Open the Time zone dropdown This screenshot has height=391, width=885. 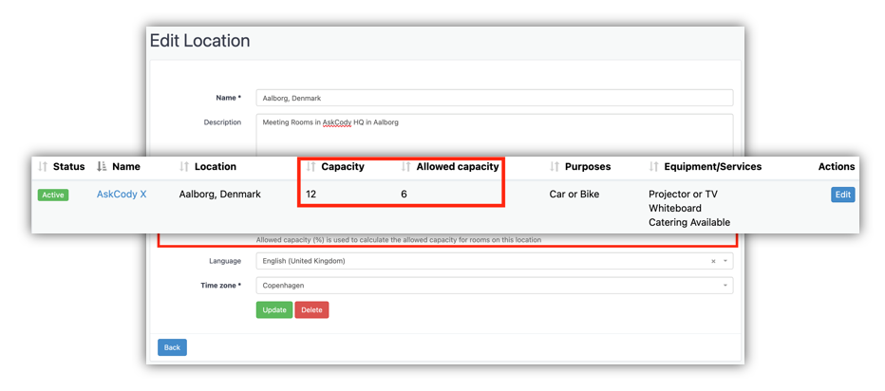(495, 286)
